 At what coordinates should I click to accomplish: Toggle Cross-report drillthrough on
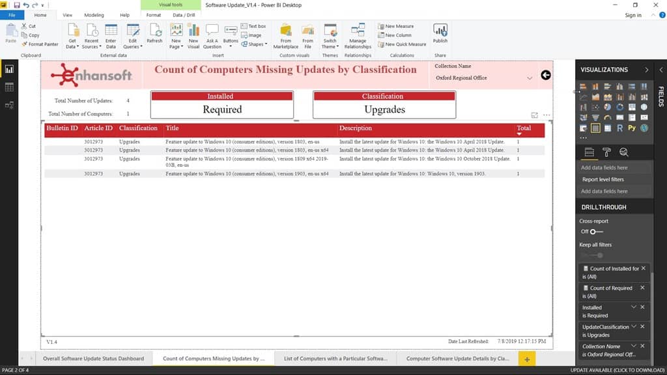(593, 232)
